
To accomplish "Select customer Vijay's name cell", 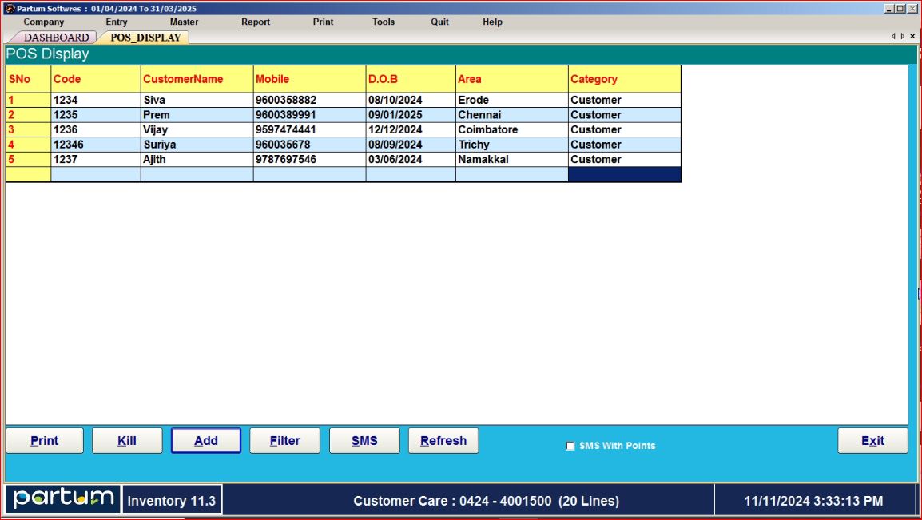I will pyautogui.click(x=197, y=130).
